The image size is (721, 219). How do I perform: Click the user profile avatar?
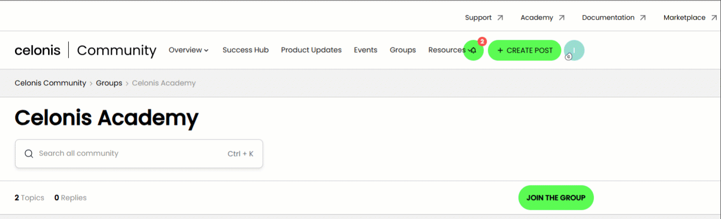click(x=574, y=50)
